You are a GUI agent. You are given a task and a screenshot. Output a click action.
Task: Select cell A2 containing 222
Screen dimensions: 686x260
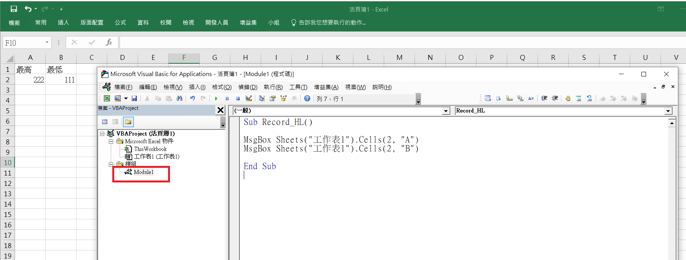click(30, 80)
